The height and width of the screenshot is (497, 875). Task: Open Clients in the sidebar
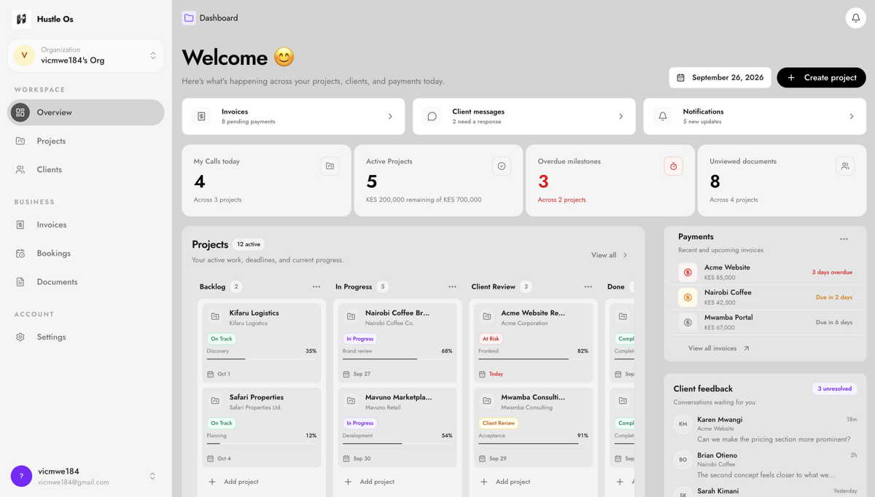(x=86, y=170)
